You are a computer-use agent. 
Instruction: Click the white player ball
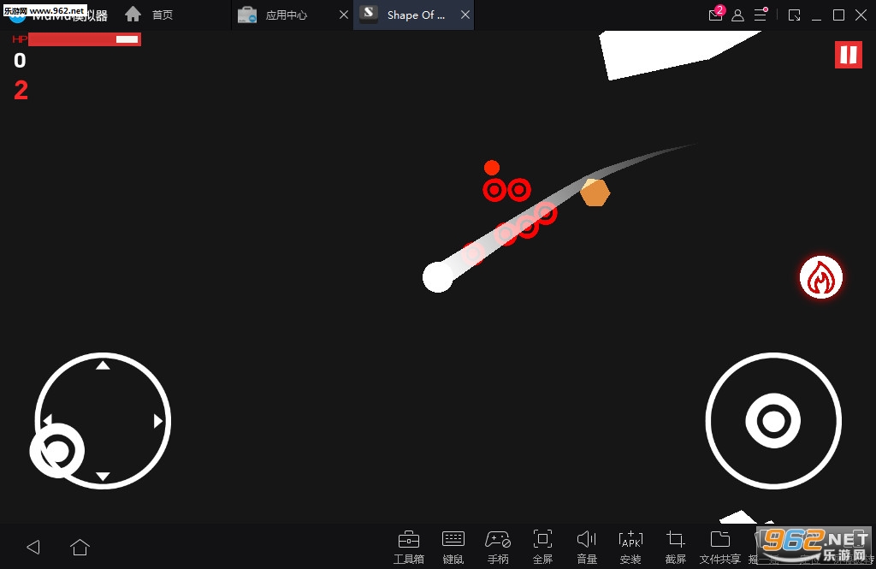coord(437,277)
